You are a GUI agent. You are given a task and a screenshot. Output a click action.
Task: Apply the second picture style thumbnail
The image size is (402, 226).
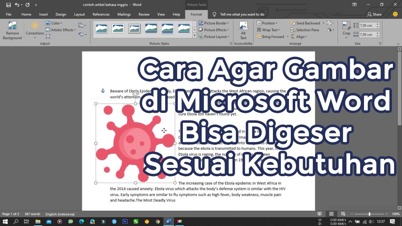[x=118, y=29]
